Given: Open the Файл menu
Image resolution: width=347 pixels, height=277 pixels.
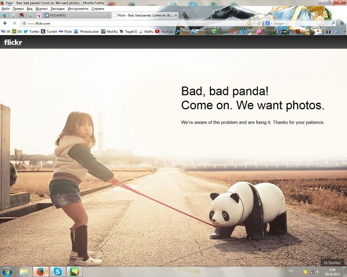Looking at the screenshot, I should pos(5,9).
